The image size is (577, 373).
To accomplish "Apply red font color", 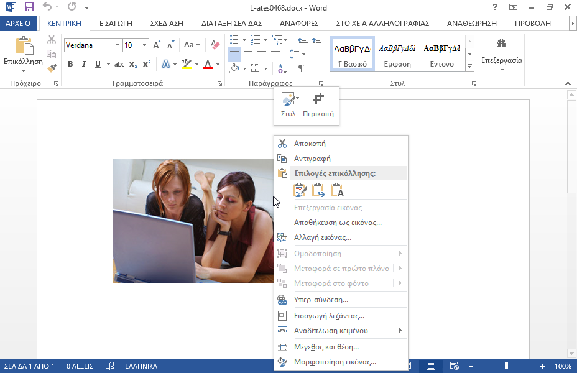I will coord(208,64).
